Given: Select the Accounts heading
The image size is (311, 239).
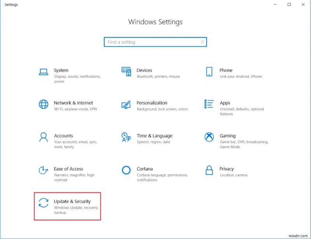Looking at the screenshot, I should coord(63,136).
